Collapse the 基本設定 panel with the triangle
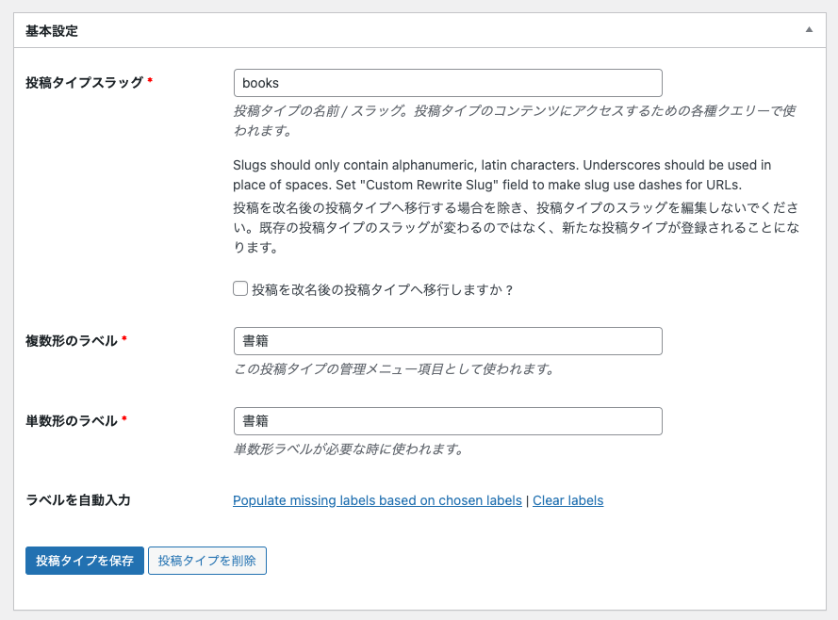Image resolution: width=838 pixels, height=620 pixels. pyautogui.click(x=809, y=30)
